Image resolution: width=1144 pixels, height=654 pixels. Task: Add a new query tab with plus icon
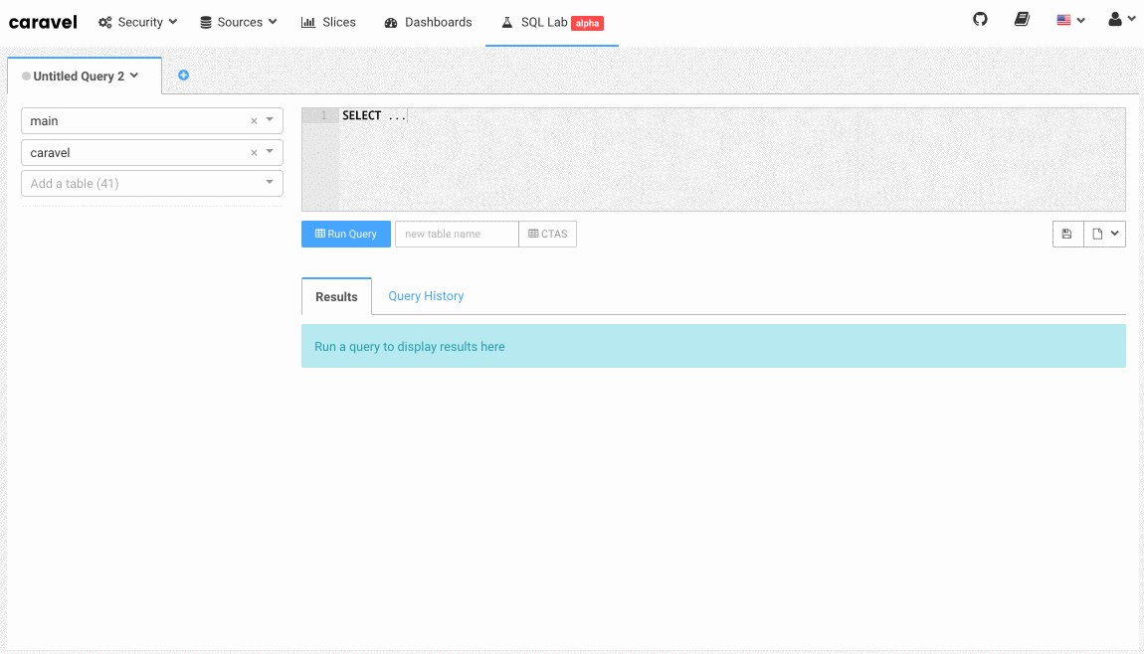[183, 76]
